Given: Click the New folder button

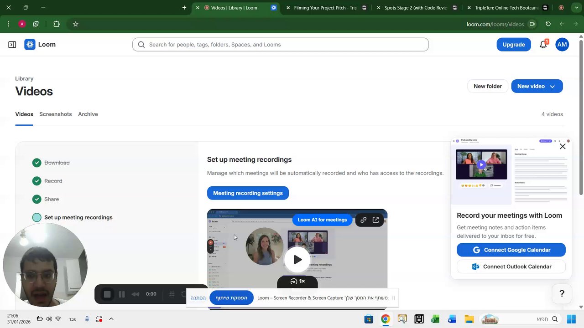Looking at the screenshot, I should pos(488,87).
